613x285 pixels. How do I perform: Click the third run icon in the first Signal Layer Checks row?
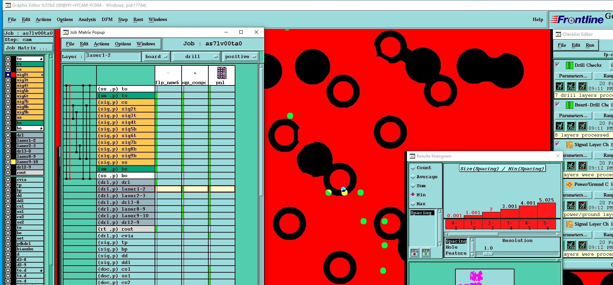coord(582,166)
